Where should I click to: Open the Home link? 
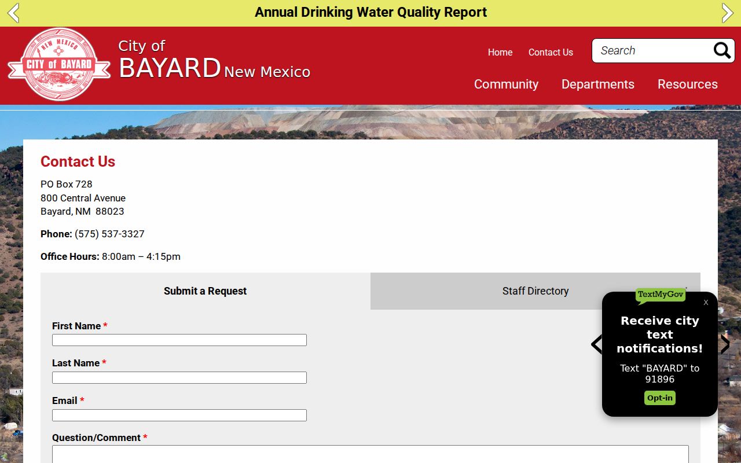tap(500, 52)
